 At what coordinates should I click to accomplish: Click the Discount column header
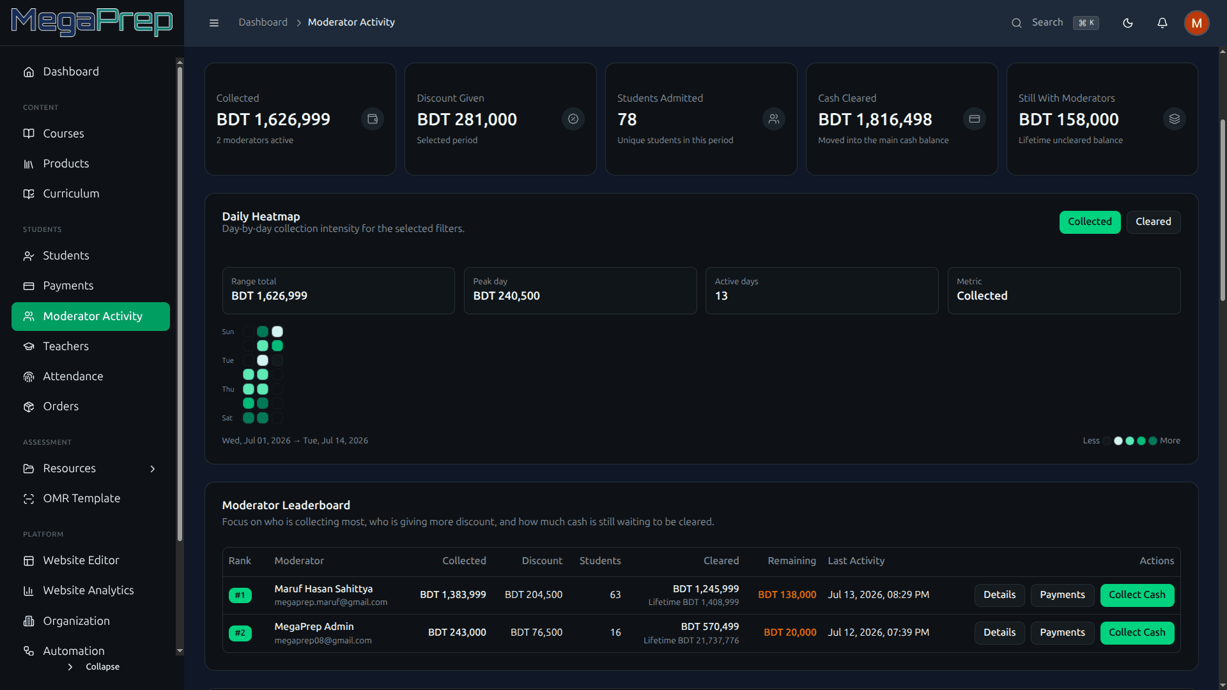(542, 561)
